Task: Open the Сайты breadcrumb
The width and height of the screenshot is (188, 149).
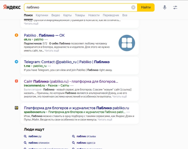Action: [x=65, y=86]
